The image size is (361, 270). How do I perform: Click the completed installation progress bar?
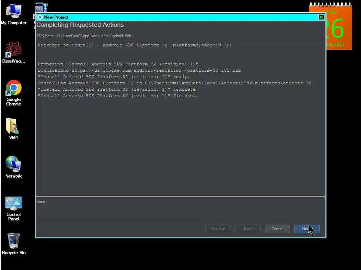tap(180, 197)
